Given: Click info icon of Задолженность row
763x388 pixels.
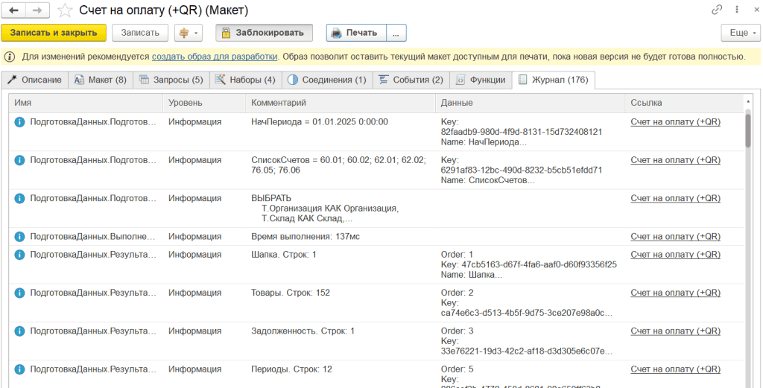Looking at the screenshot, I should (x=19, y=331).
